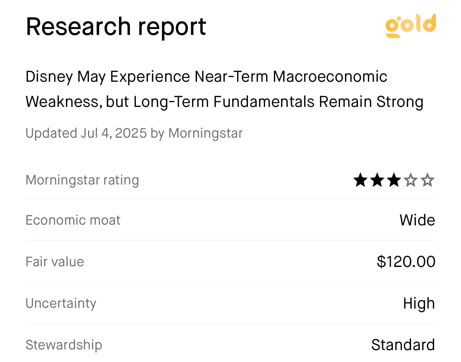Viewport: 461px width, 362px height.
Task: Click the High uncertainty value
Action: (x=419, y=303)
